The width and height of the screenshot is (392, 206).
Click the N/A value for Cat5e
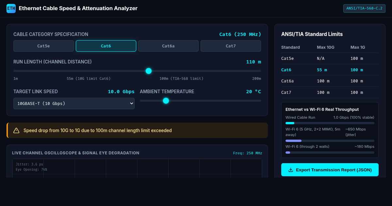click(x=320, y=59)
